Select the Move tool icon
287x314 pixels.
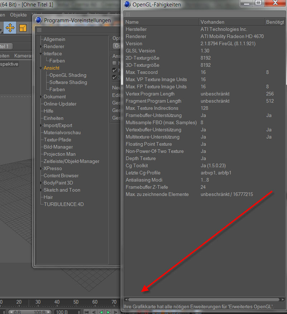pos(10,28)
